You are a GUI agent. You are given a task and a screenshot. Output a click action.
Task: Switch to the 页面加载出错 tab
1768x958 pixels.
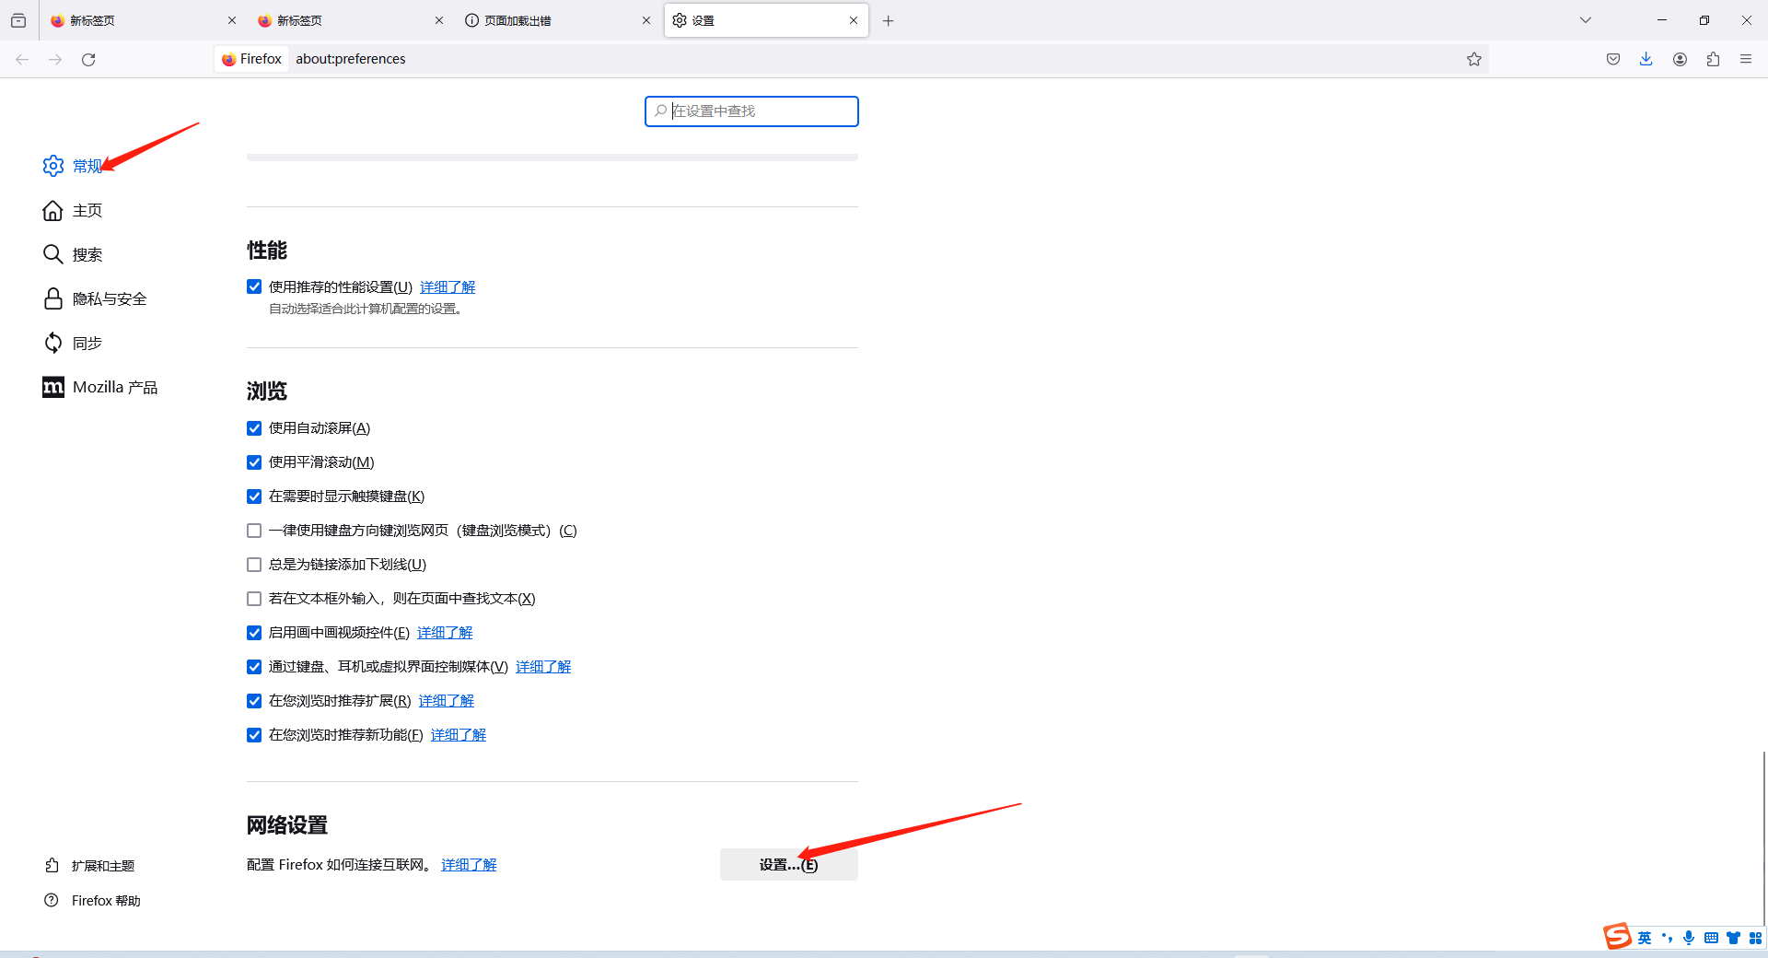click(x=552, y=20)
